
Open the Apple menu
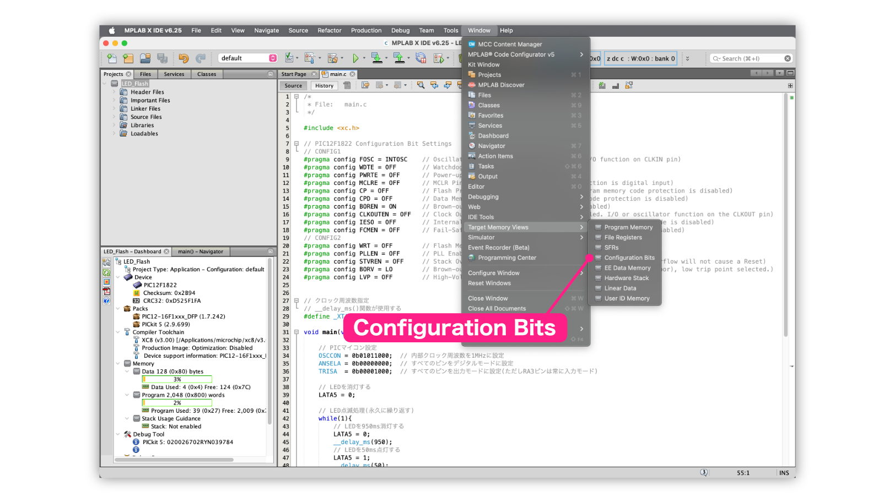point(112,30)
